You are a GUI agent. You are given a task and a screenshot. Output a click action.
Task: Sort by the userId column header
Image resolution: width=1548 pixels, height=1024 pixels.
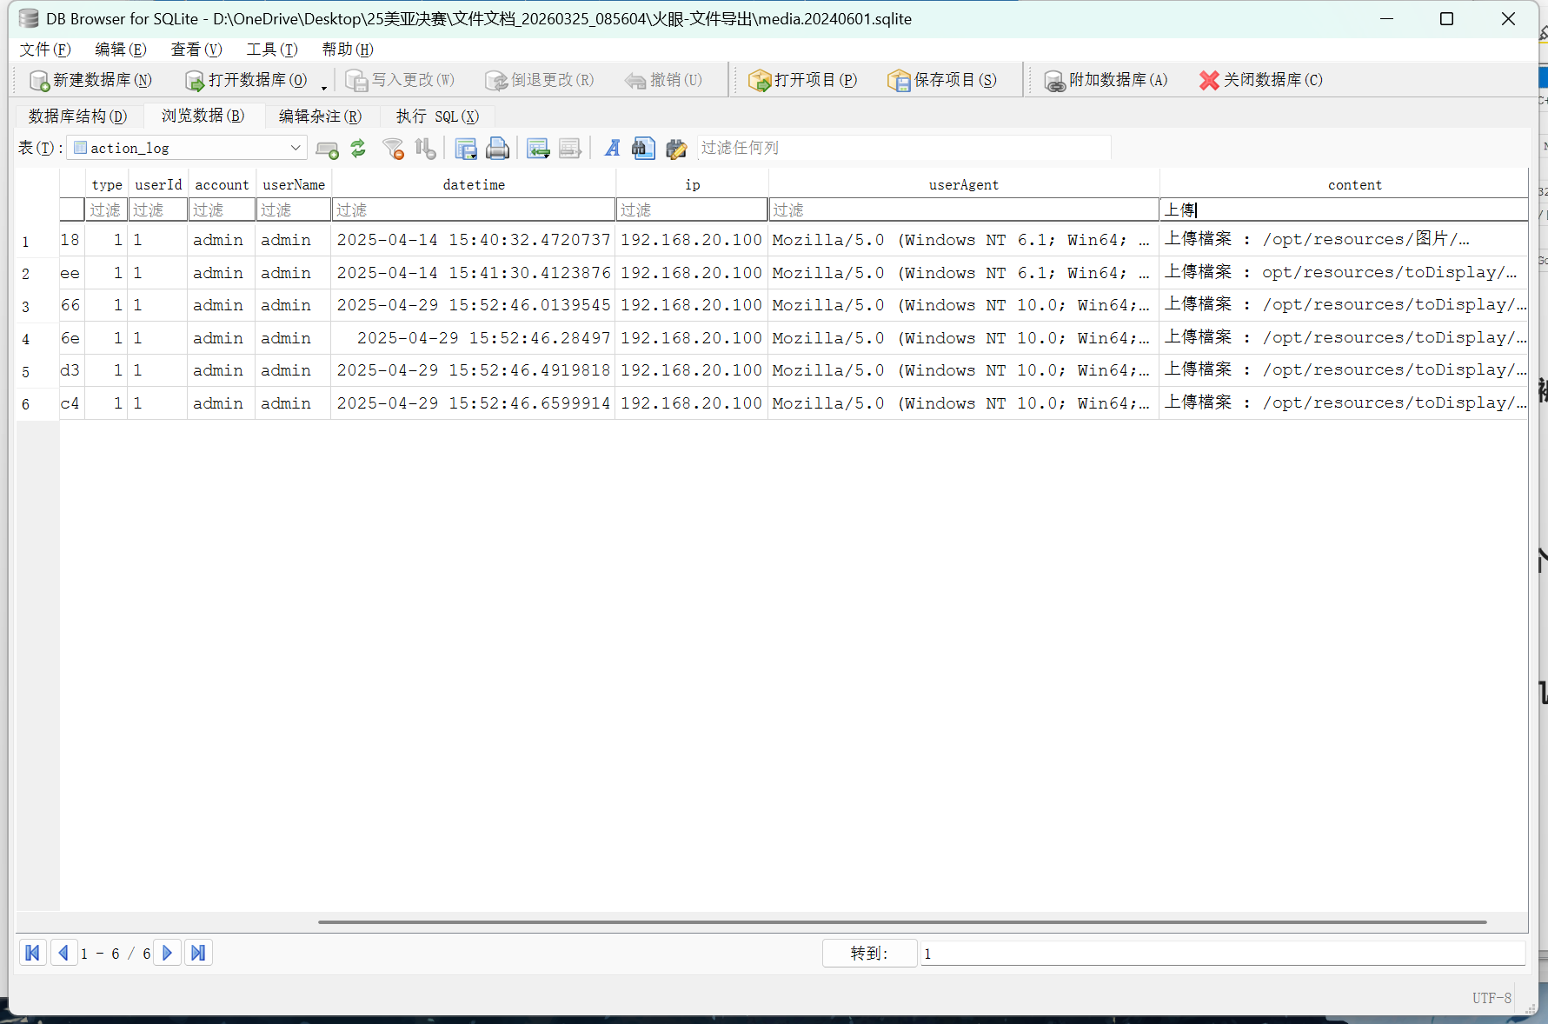click(157, 184)
